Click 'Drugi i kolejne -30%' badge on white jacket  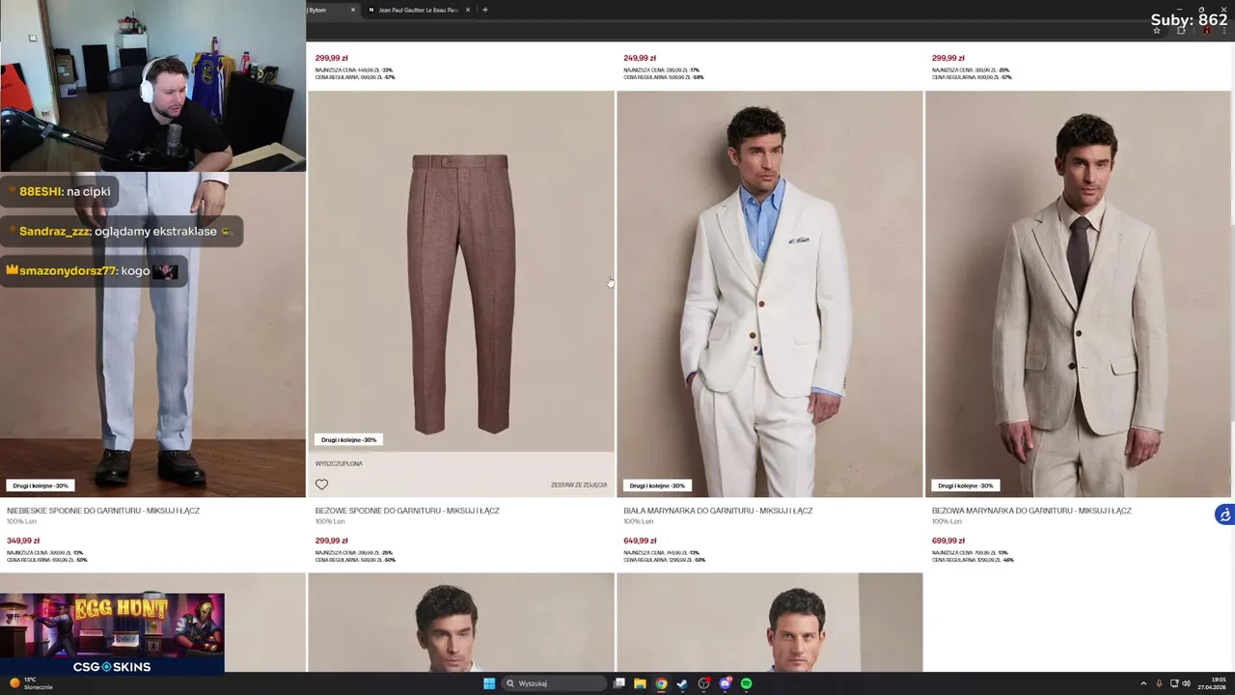[x=657, y=486]
